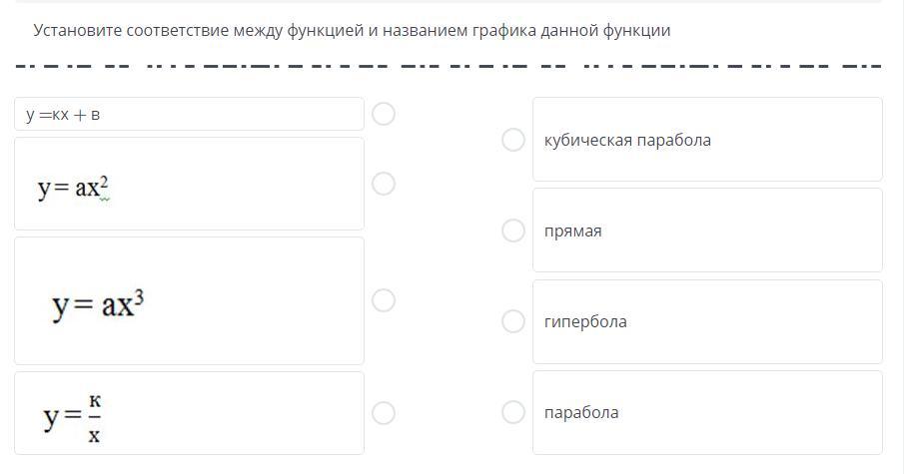
Task: Select radio button beside y=кх+в
Action: pos(384,114)
